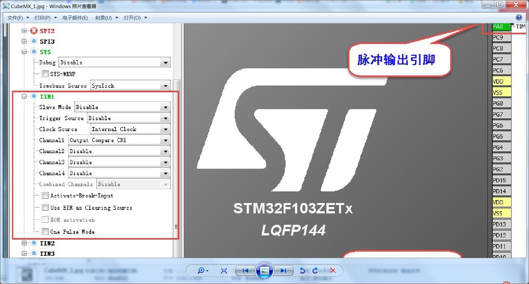This screenshot has height=284, width=529.
Task: Open the 文件(F) menu
Action: point(18,17)
